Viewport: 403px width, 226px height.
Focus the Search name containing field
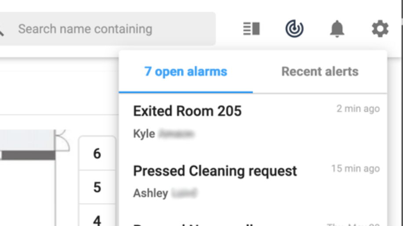(107, 29)
